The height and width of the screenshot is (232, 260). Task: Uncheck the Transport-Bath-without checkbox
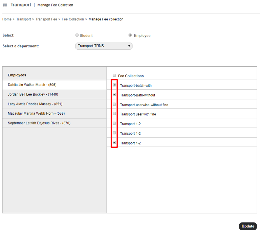click(x=114, y=95)
